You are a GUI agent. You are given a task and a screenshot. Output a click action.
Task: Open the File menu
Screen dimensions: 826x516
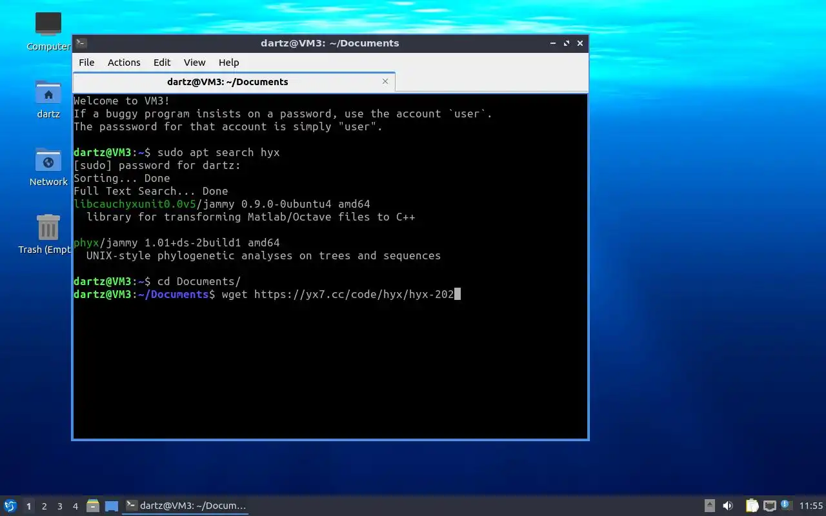pyautogui.click(x=86, y=63)
